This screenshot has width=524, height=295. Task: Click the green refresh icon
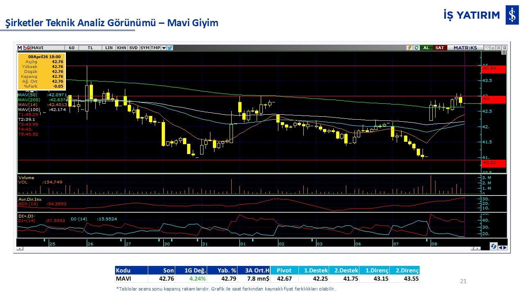[416, 48]
